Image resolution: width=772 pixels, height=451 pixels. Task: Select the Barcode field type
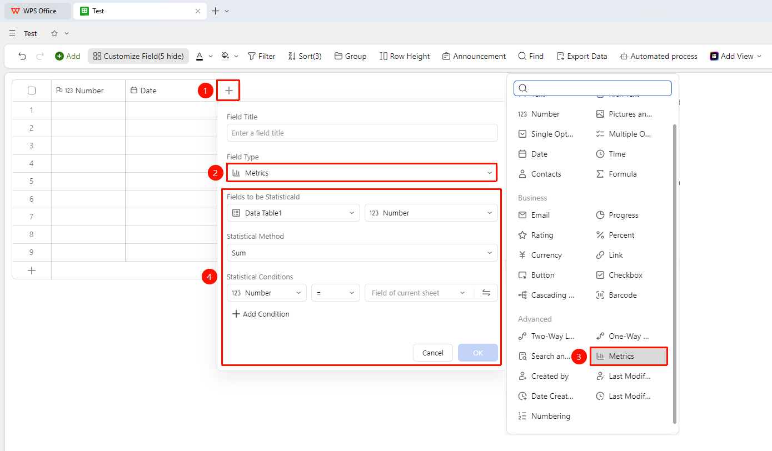pyautogui.click(x=616, y=295)
